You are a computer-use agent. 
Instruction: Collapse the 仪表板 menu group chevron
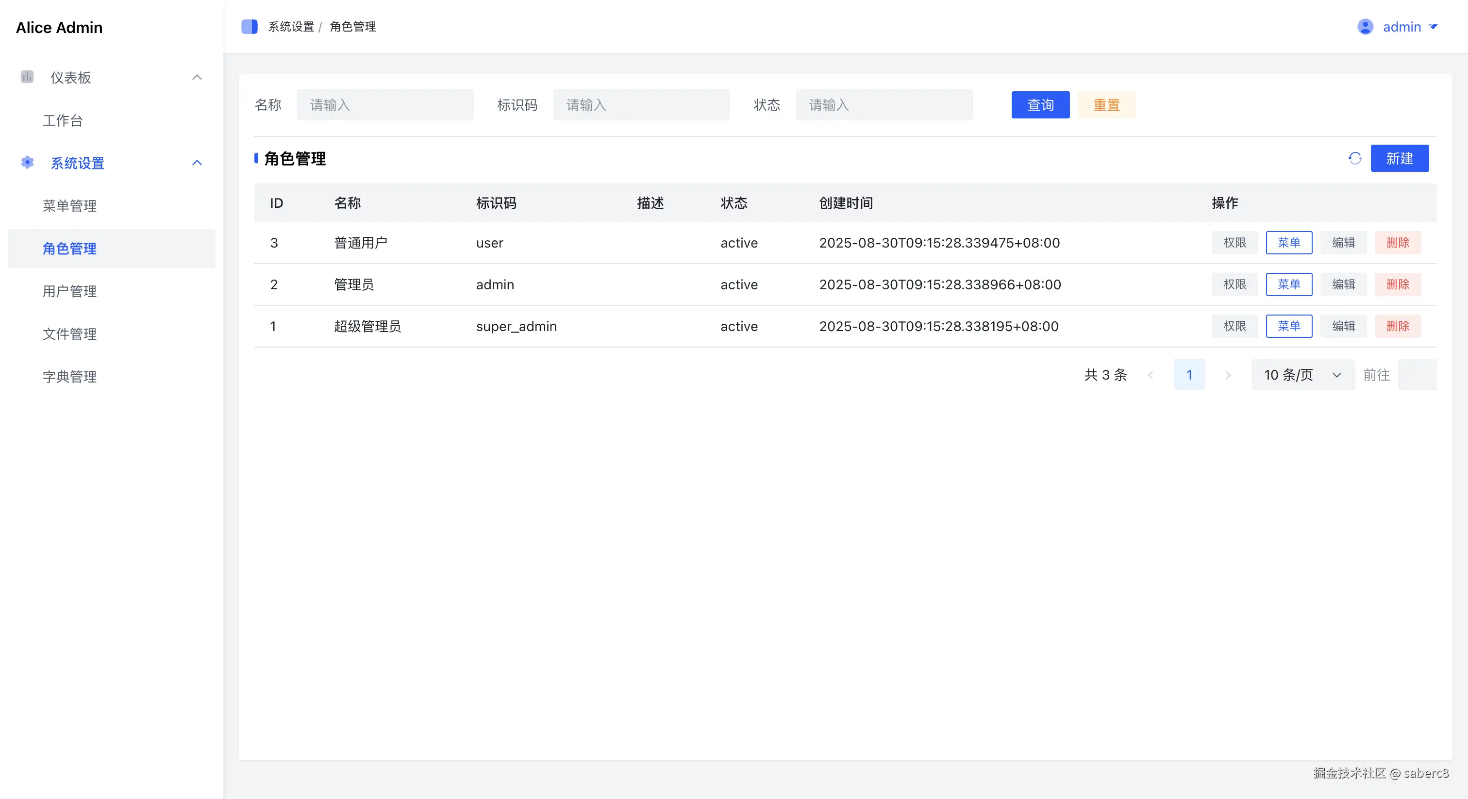click(197, 78)
